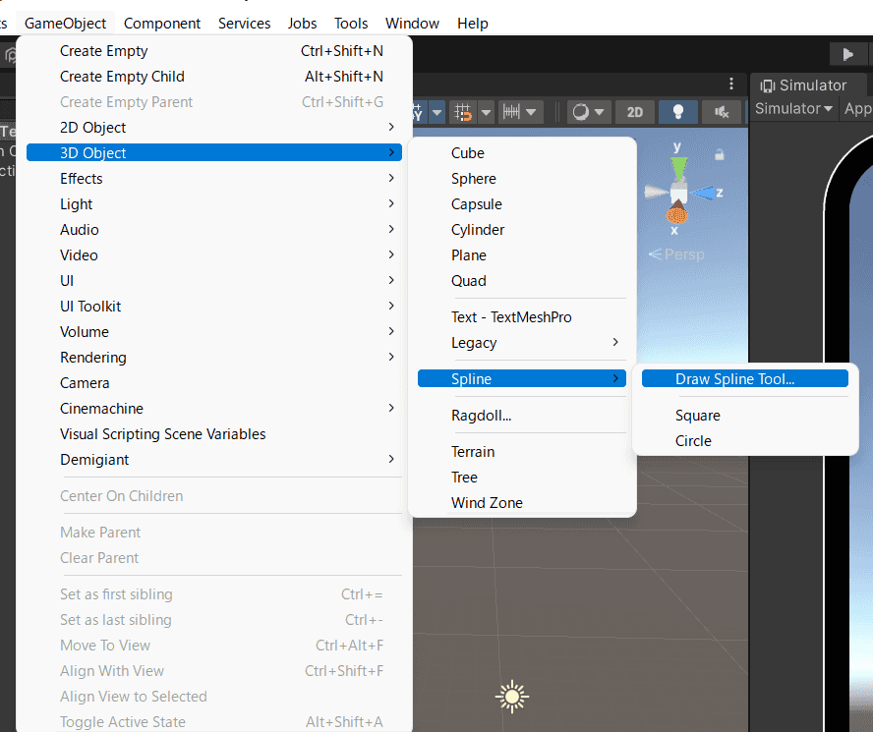Create a Terrain
Screen dimensions: 873x732
pyautogui.click(x=522, y=452)
